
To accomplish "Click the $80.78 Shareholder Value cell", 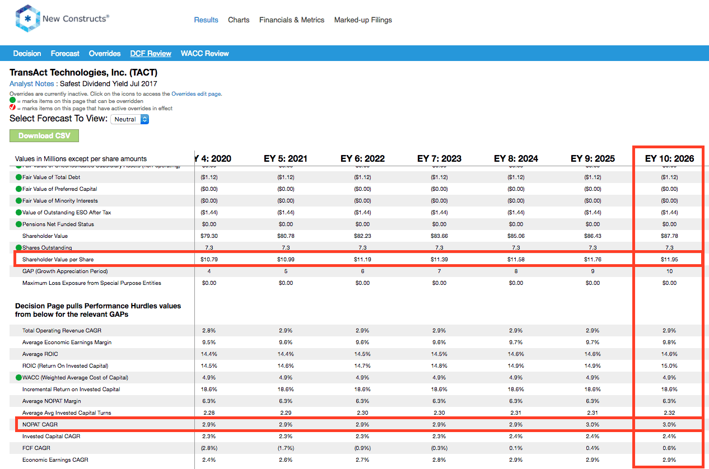I will click(x=286, y=236).
